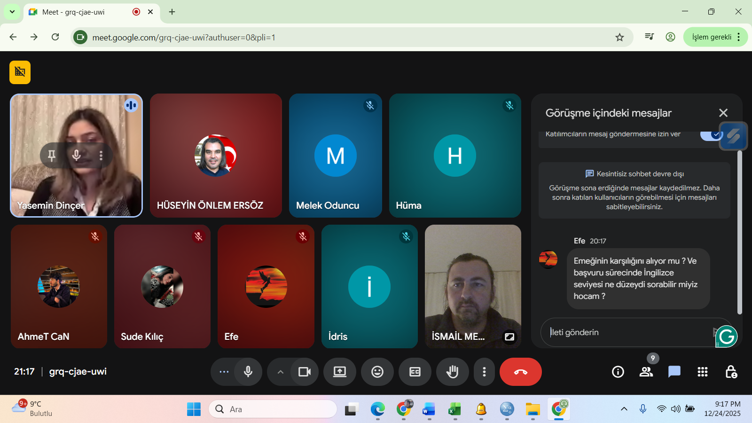Screen dimensions: 752x423
Task: Raise your hand in the meeting
Action: (452, 372)
